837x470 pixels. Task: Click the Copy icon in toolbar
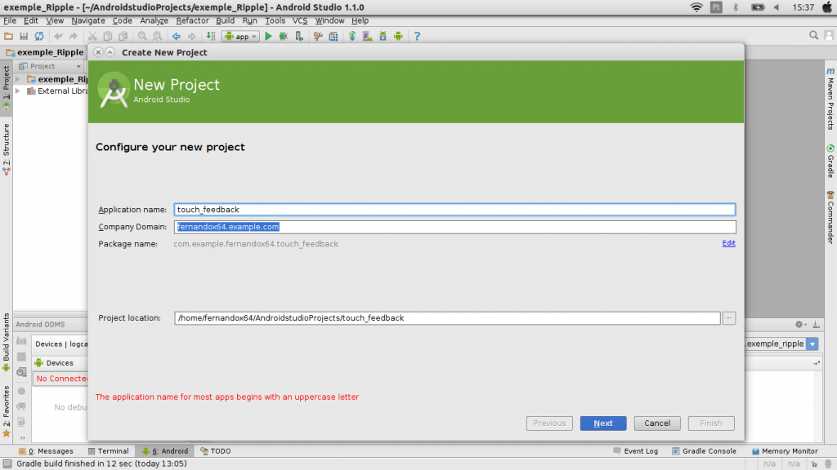tap(108, 36)
